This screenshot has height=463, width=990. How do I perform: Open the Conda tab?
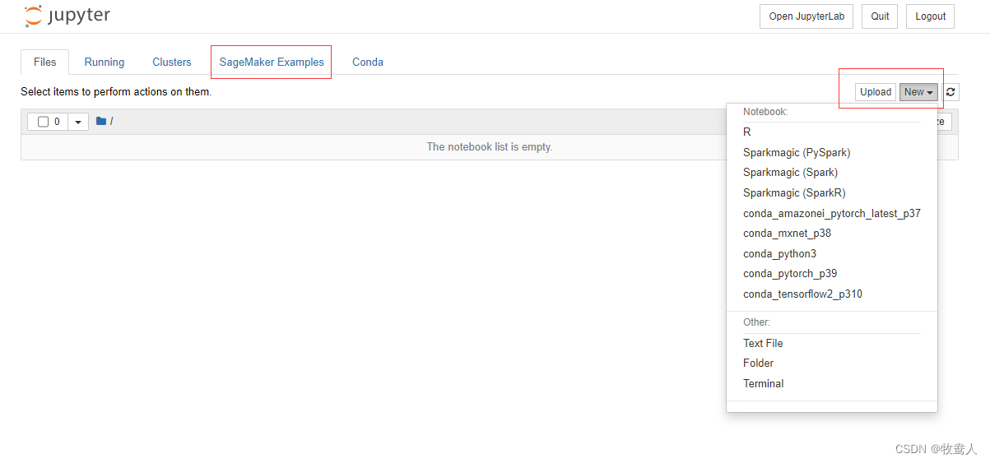coord(368,62)
